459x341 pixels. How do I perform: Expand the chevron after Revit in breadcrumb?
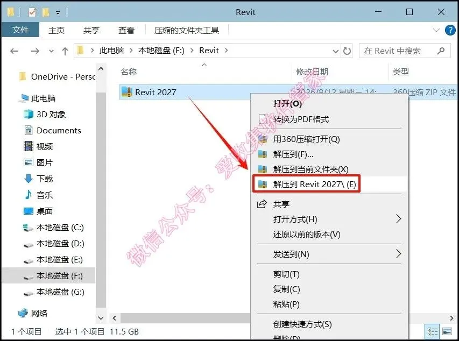[227, 51]
